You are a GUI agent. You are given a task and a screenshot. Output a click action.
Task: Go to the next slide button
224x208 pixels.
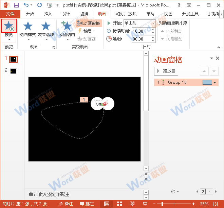(146, 179)
